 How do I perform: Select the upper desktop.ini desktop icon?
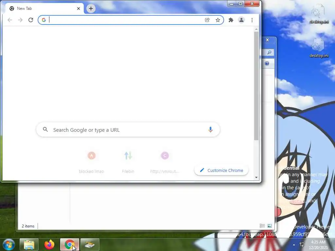319,14
